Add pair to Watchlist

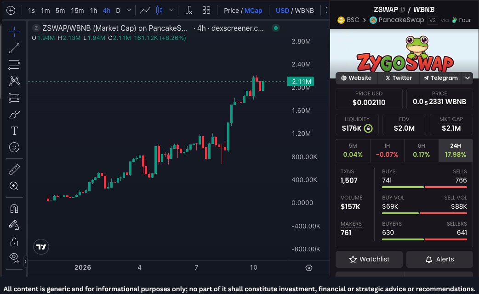tap(369, 259)
